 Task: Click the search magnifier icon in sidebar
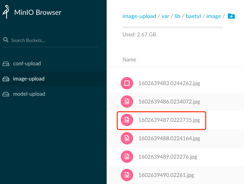[6, 40]
